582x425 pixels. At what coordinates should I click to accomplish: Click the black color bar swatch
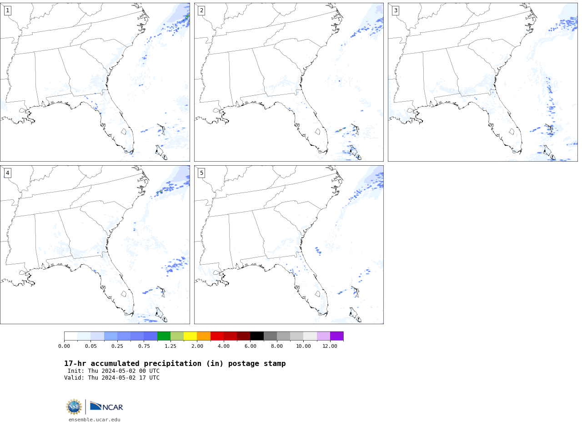(257, 336)
